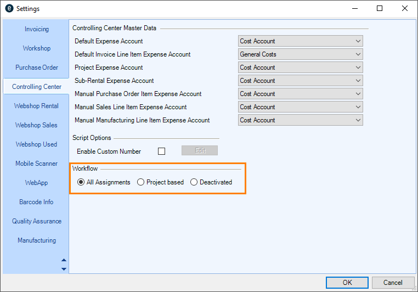Enable the Custom Number checkbox
418x292 pixels.
click(x=162, y=151)
